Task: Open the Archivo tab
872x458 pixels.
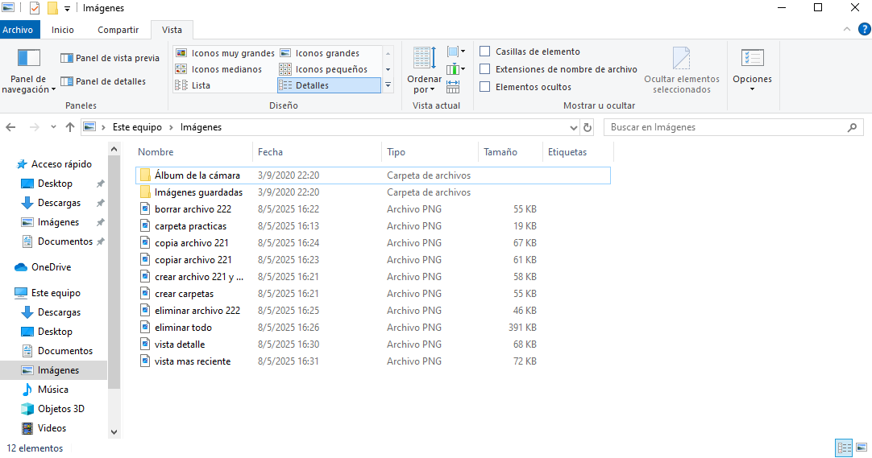Action: [18, 30]
